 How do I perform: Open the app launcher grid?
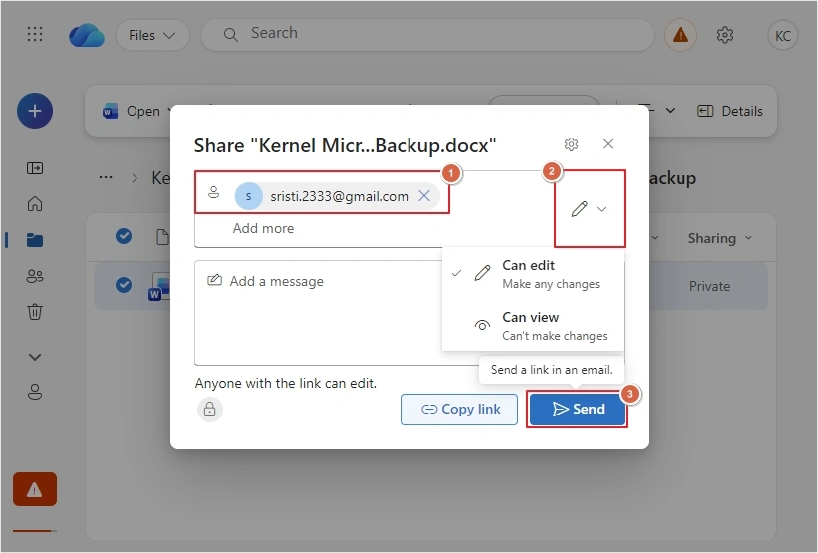pyautogui.click(x=35, y=35)
